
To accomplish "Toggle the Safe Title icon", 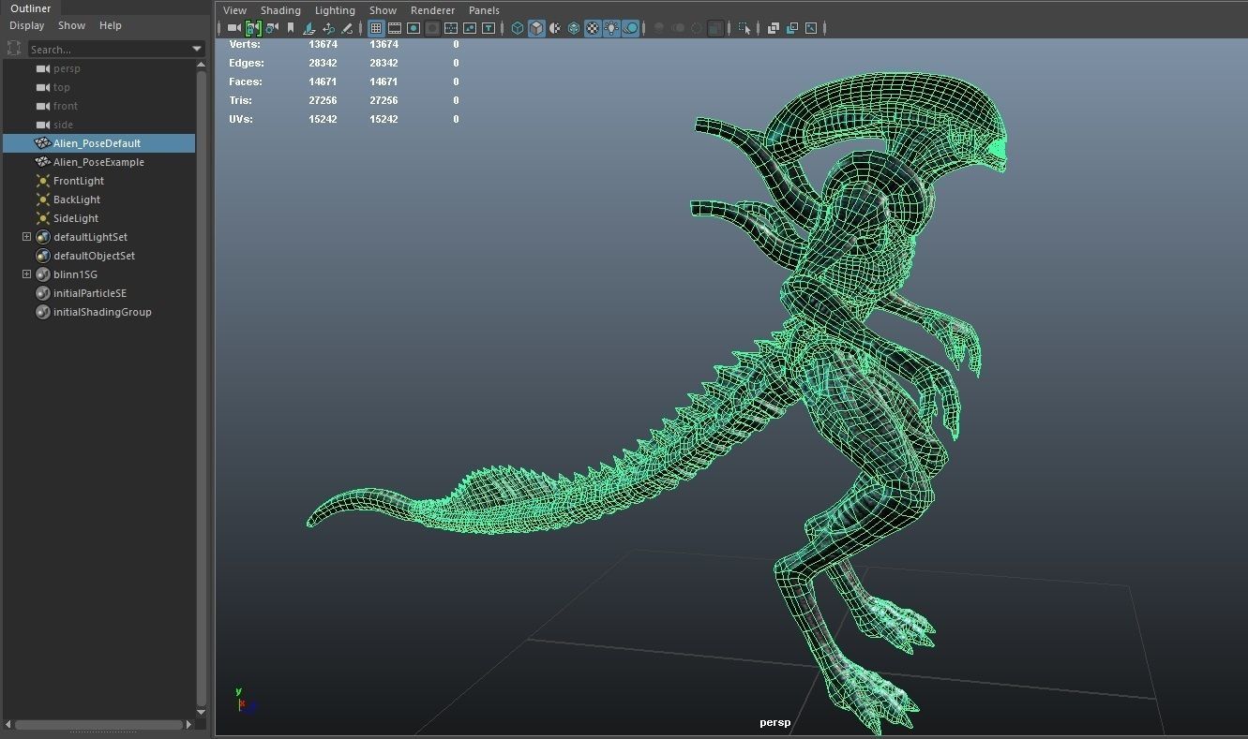I will coord(489,28).
